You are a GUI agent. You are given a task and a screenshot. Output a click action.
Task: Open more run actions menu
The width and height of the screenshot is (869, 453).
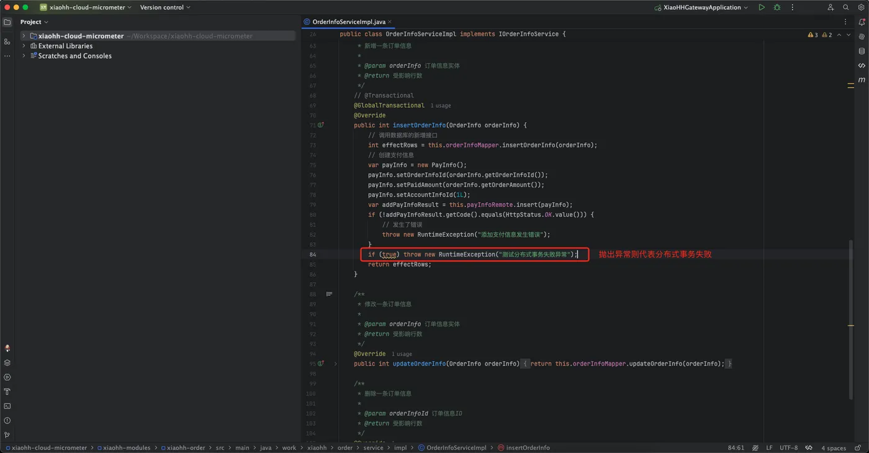tap(793, 7)
